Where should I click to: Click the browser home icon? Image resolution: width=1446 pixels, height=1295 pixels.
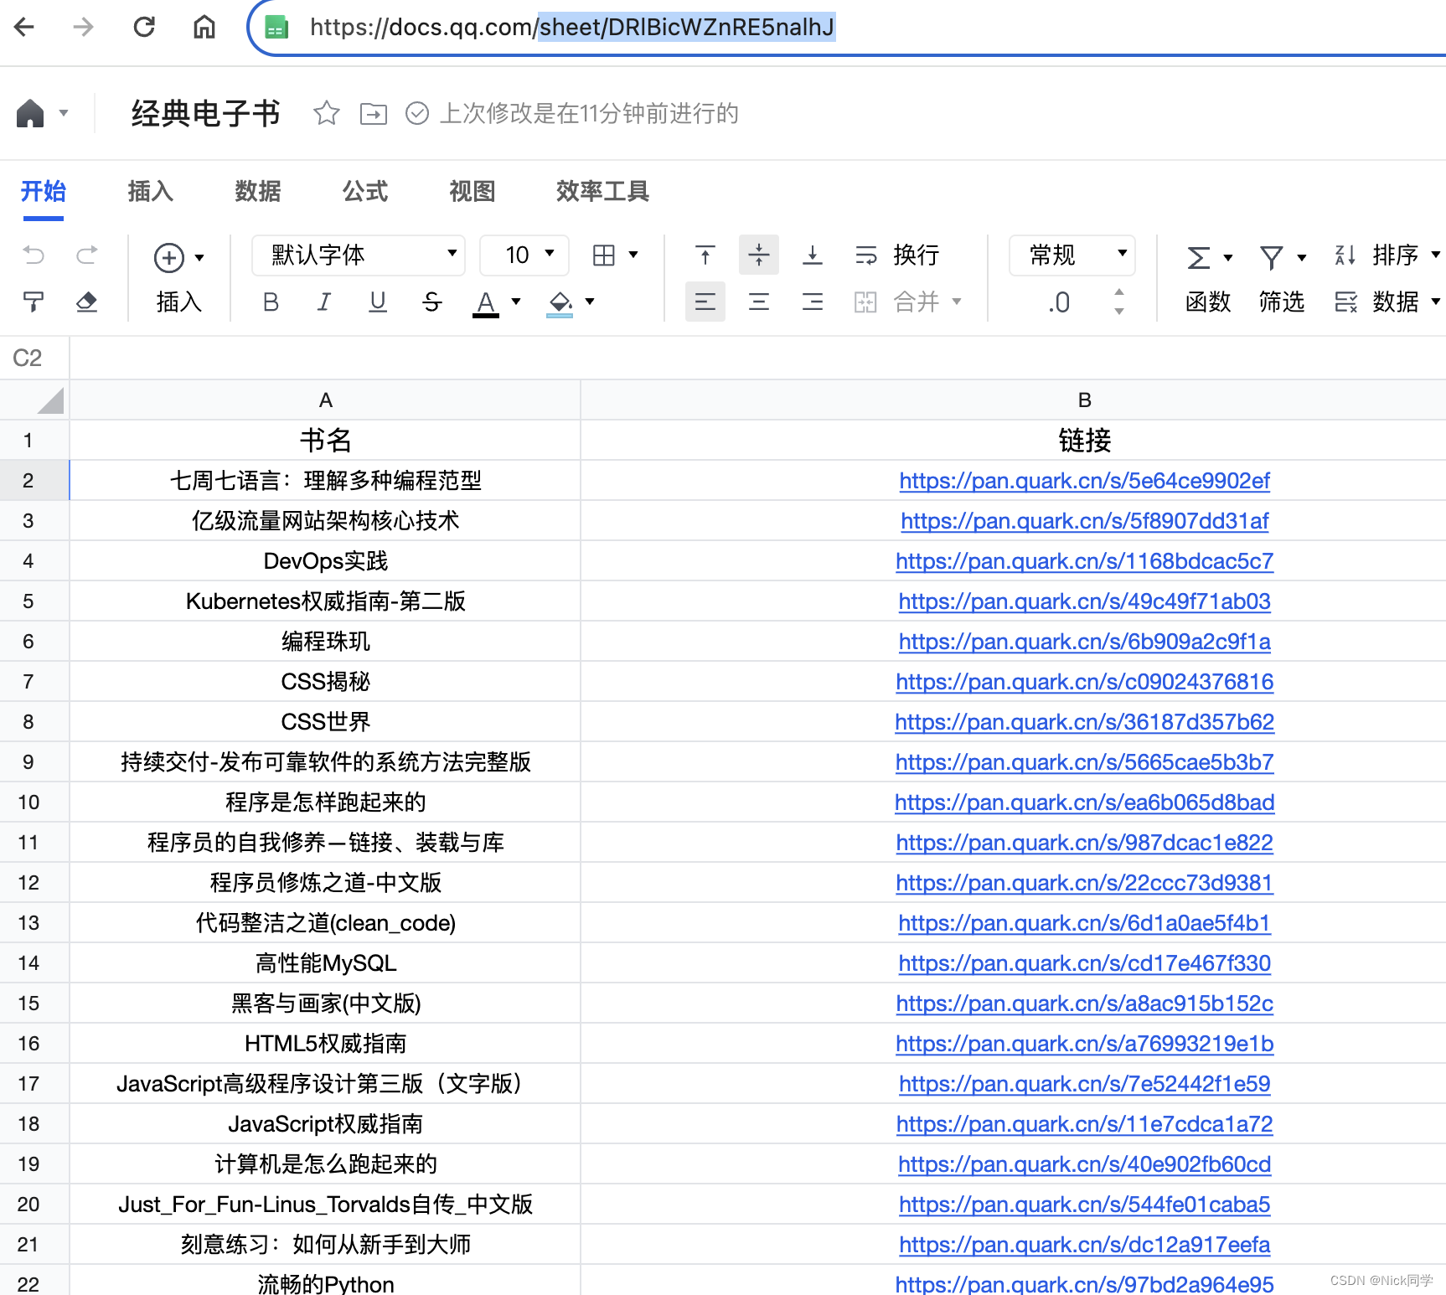pyautogui.click(x=204, y=27)
